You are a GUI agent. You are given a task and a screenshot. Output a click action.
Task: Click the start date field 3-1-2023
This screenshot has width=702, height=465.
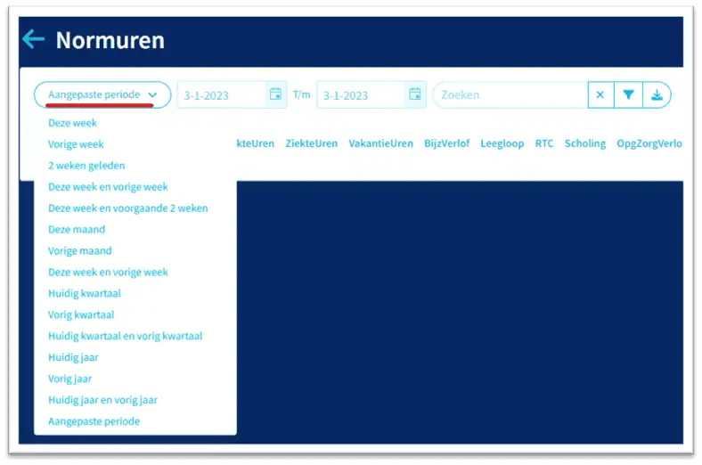222,95
